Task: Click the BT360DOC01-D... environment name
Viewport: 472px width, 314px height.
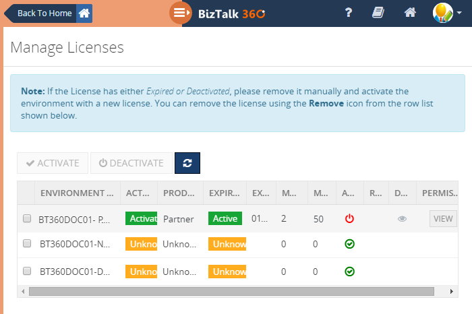Action: [x=75, y=272]
